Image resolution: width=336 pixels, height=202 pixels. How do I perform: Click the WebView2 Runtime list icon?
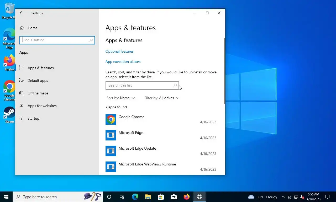coord(111,167)
